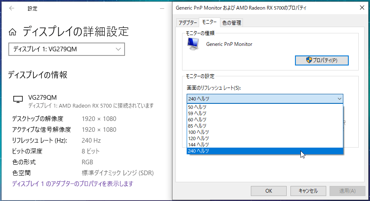Click the キャンセル button
The image size is (370, 201).
[308, 191]
